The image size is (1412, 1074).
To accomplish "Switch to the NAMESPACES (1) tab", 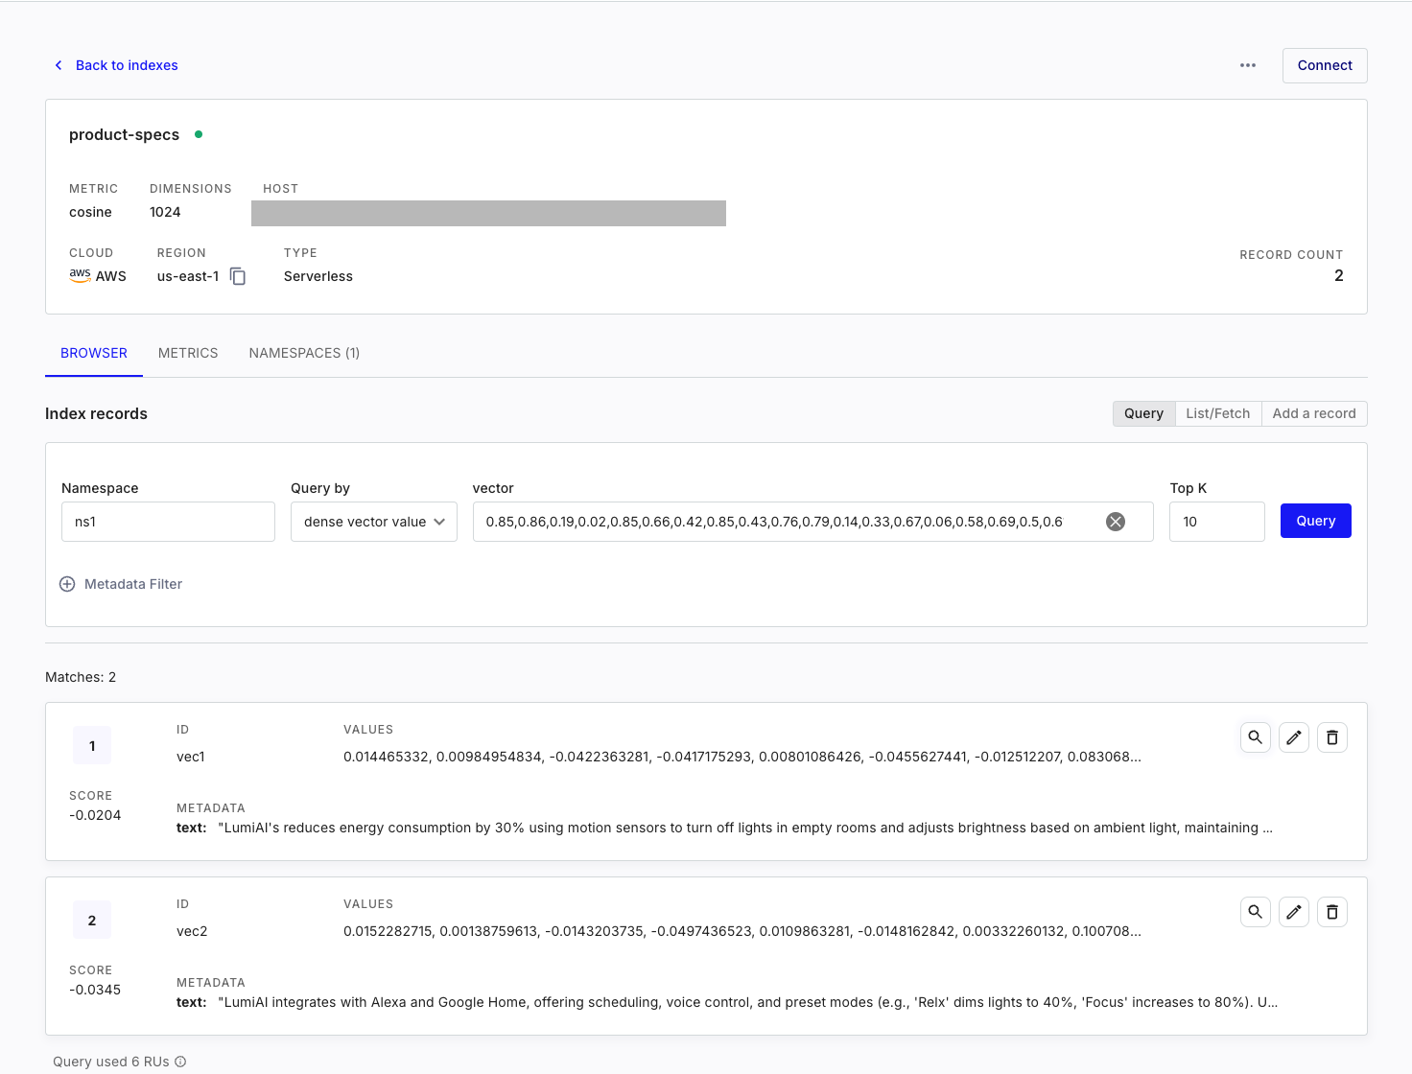I will point(304,353).
